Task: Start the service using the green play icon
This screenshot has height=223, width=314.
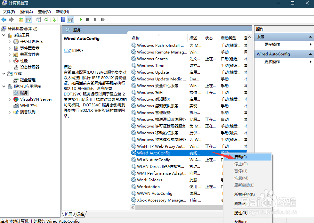Action: (80, 20)
